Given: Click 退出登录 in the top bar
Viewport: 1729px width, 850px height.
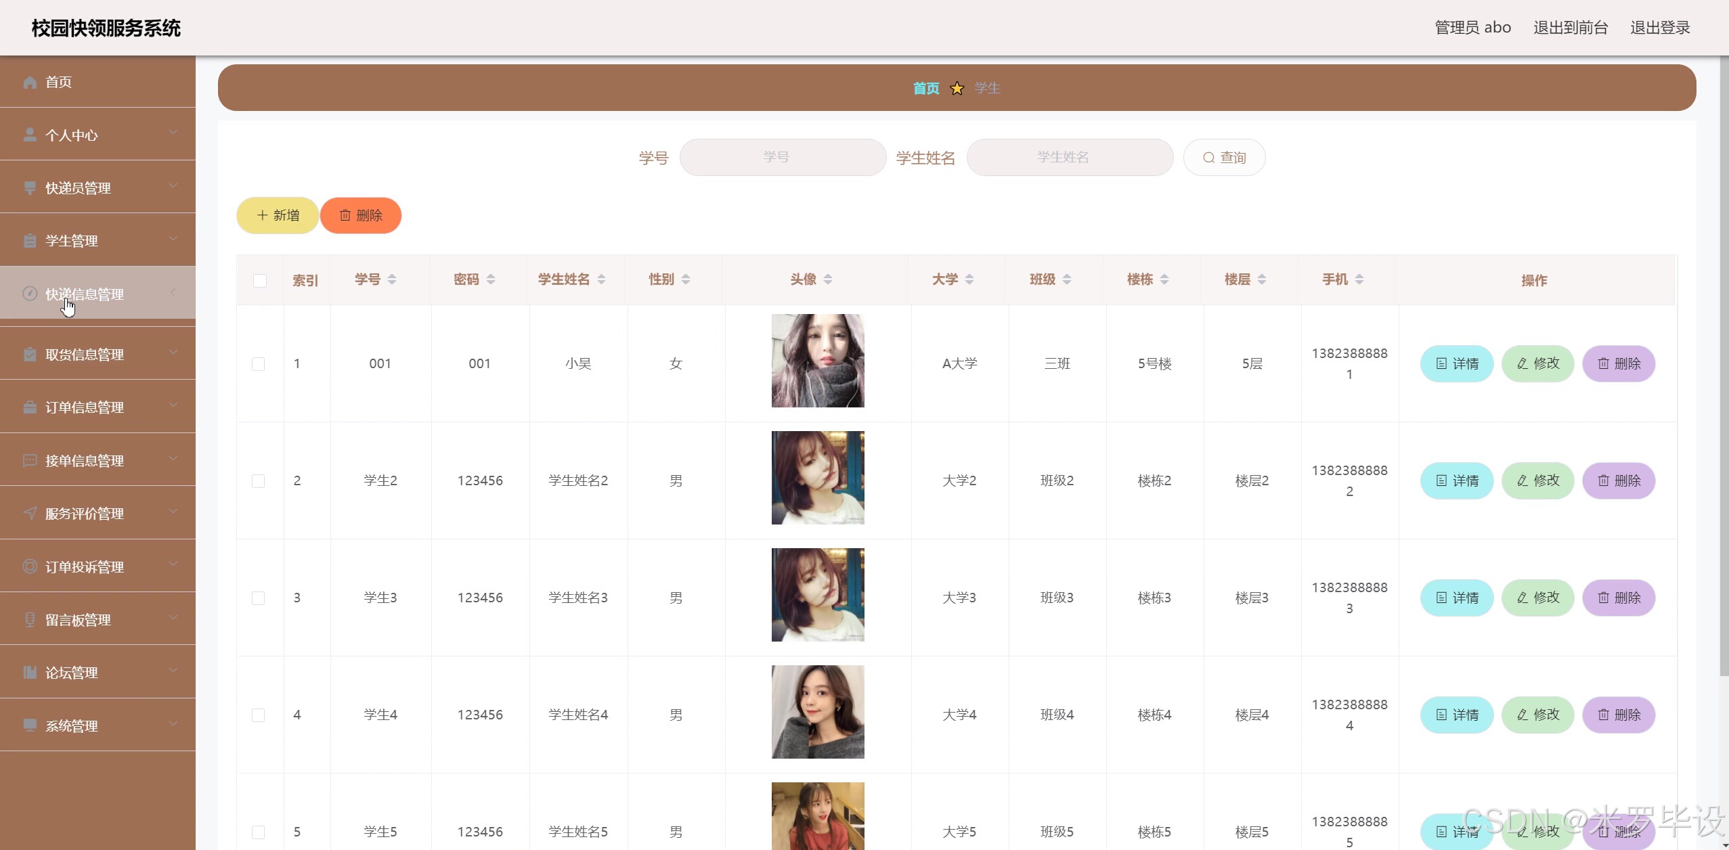Looking at the screenshot, I should [1660, 28].
